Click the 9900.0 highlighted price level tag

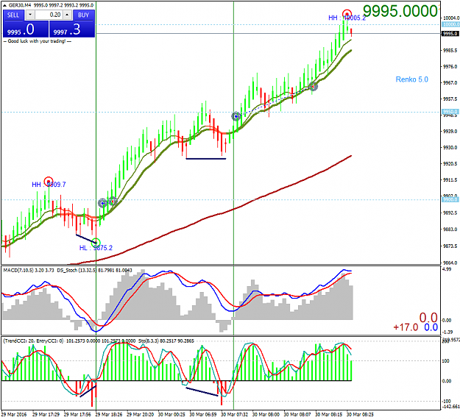(450, 199)
